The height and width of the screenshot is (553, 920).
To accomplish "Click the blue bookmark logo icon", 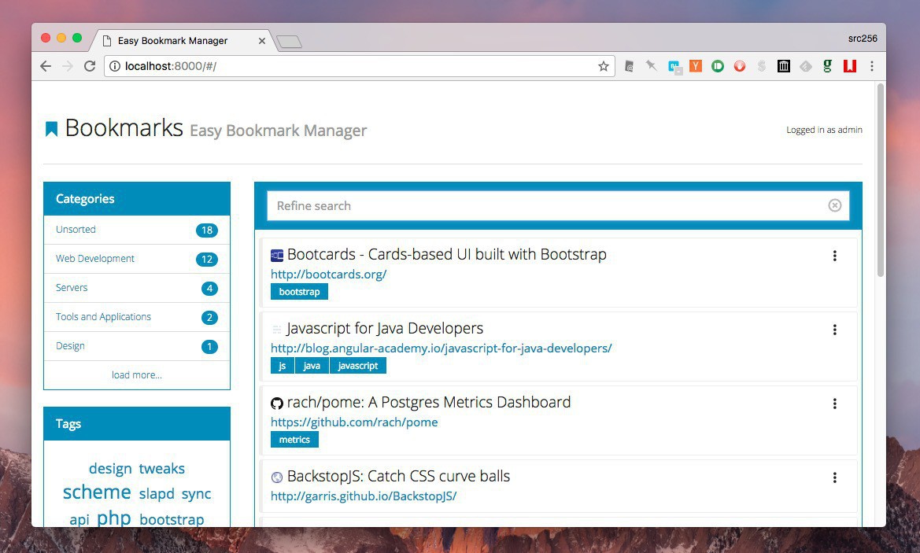I will [x=52, y=129].
